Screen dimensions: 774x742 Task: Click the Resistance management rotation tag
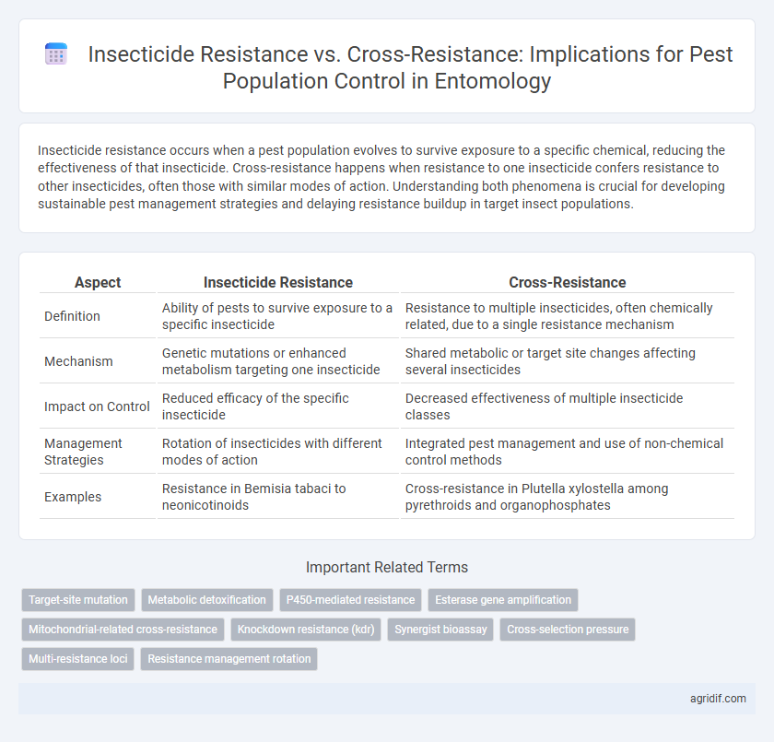229,658
